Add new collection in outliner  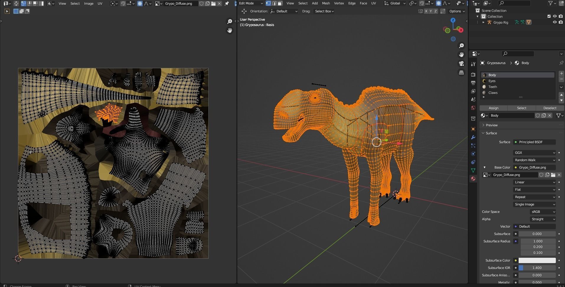tap(561, 3)
